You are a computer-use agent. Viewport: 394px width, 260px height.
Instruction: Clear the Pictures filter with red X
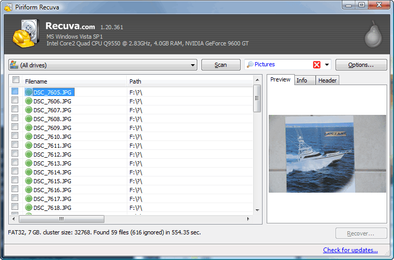click(x=317, y=65)
